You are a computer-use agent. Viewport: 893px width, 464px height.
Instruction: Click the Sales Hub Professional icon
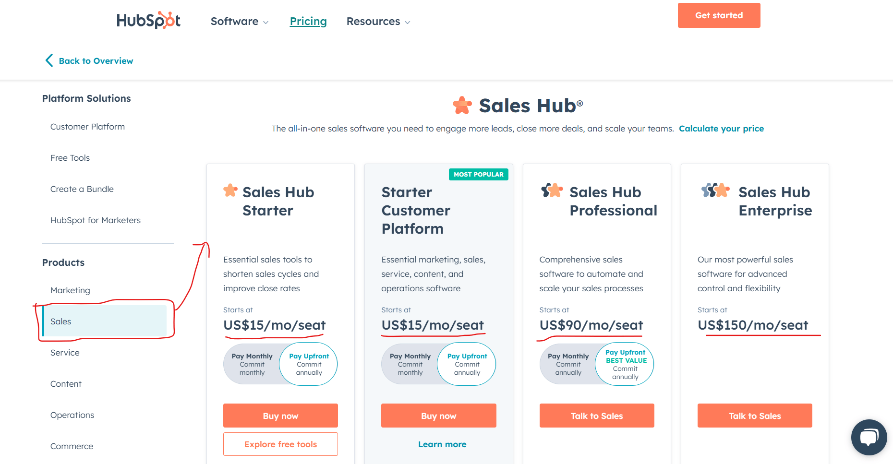coord(552,190)
